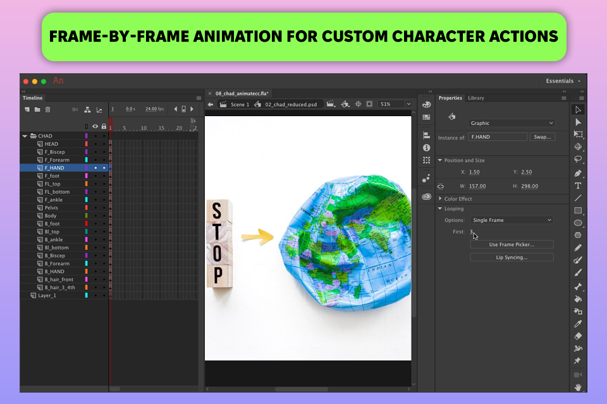Screen dimensions: 607x404
Task: Hide the Body layer
Action: click(x=95, y=216)
